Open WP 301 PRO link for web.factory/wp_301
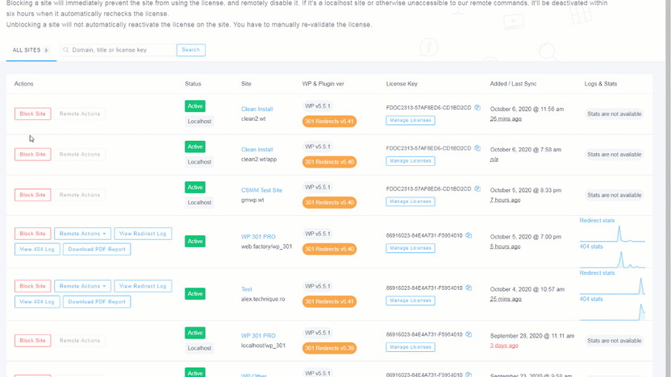Viewport: 671px width, 377px height. coord(258,237)
